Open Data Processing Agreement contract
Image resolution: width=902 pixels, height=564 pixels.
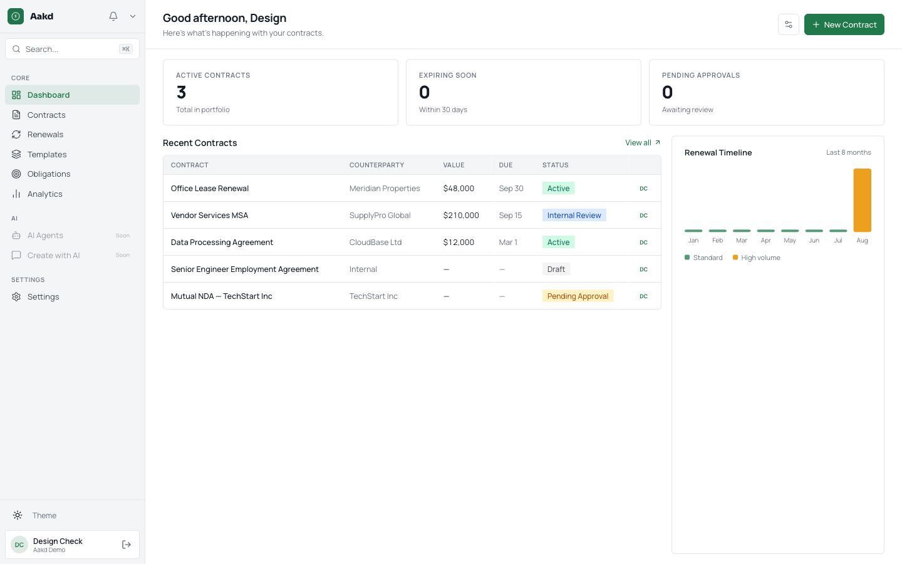tap(222, 243)
